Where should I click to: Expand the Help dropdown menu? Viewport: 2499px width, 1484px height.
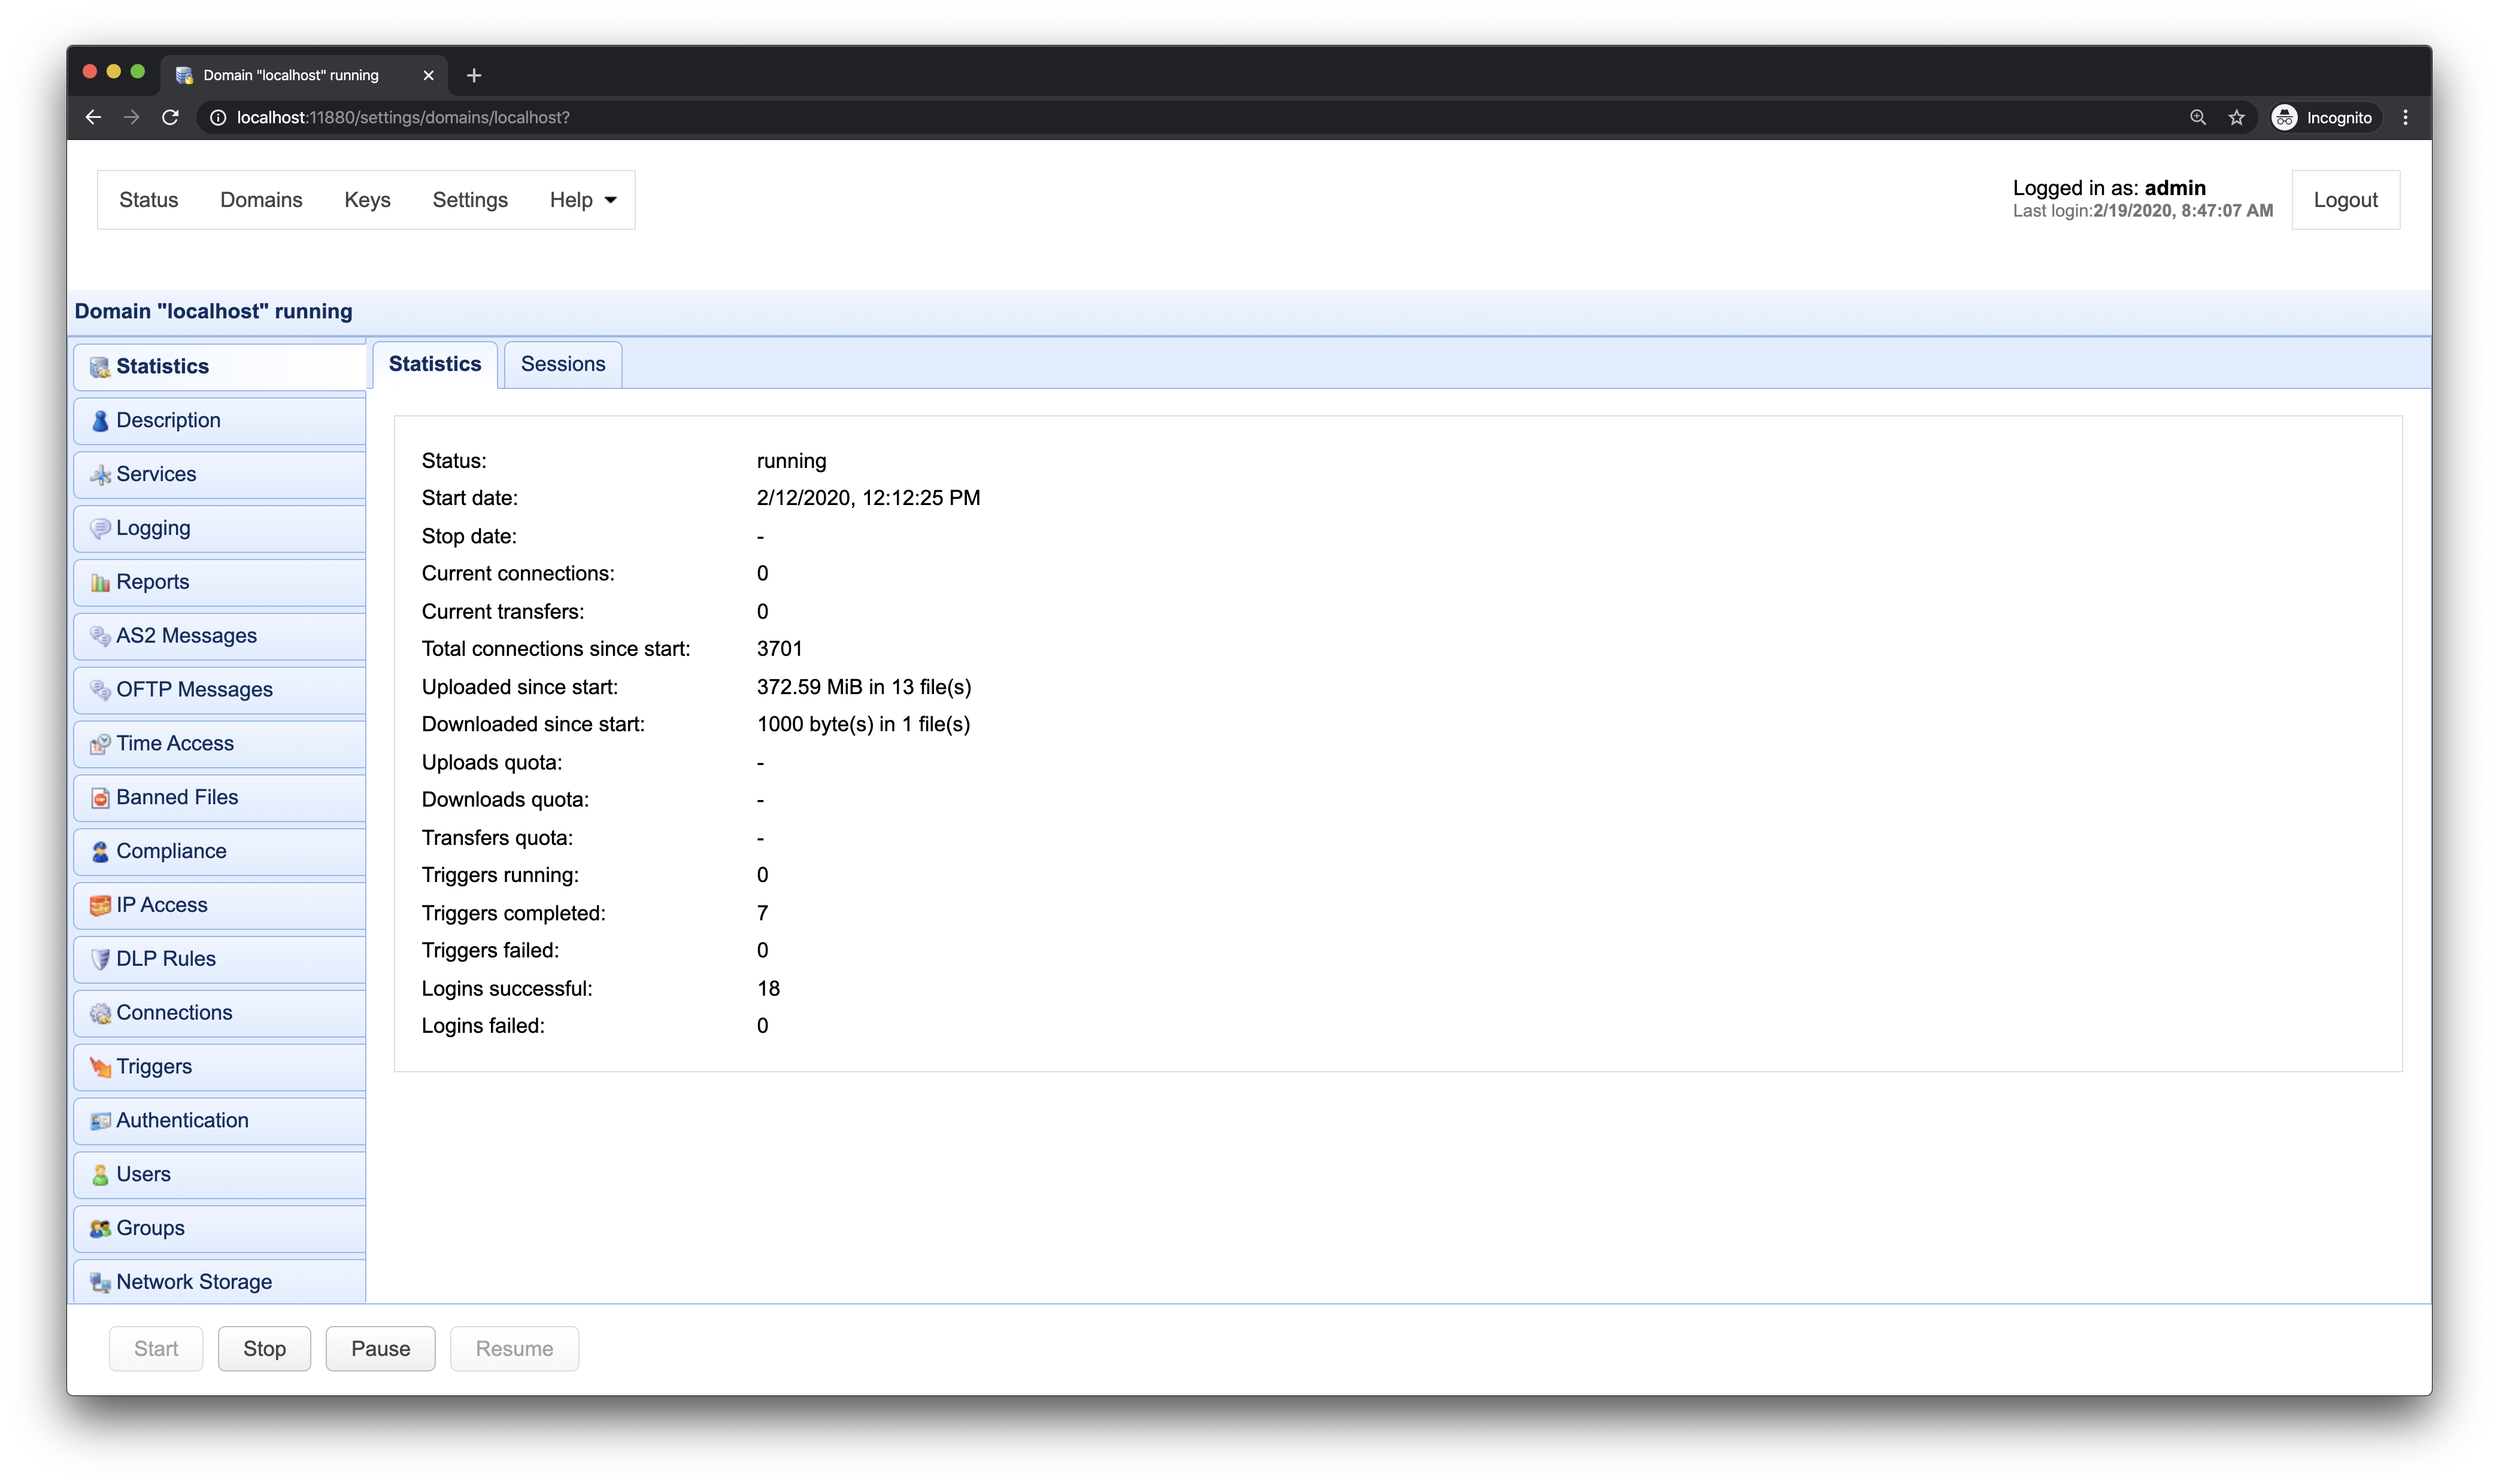[582, 200]
